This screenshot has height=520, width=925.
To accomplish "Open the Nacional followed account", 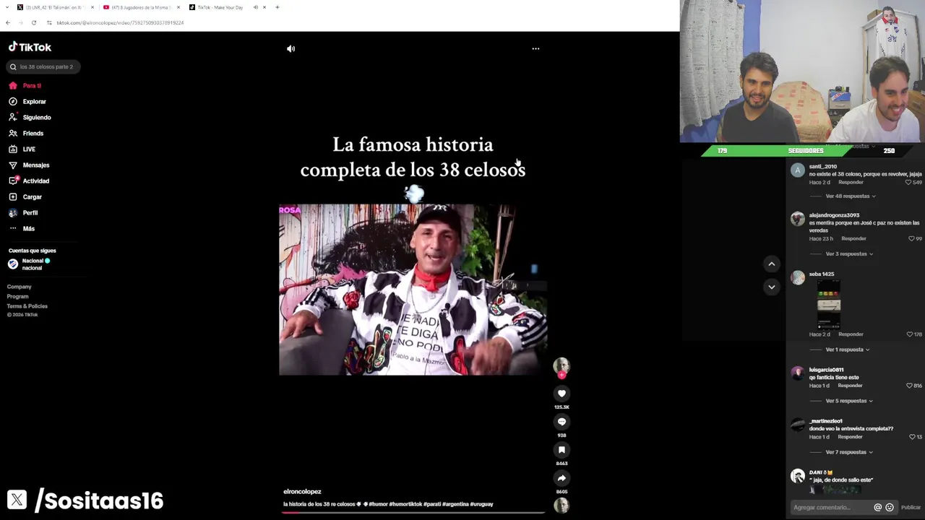I will point(29,264).
